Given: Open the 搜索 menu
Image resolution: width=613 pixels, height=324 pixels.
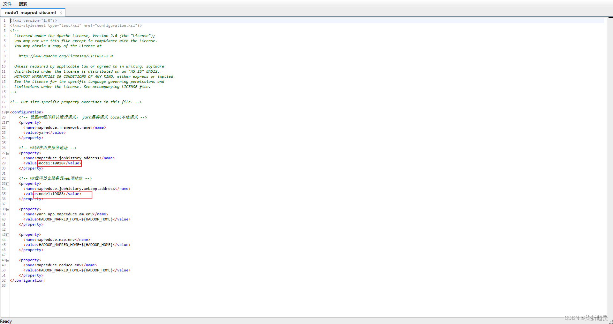Looking at the screenshot, I should tap(23, 4).
